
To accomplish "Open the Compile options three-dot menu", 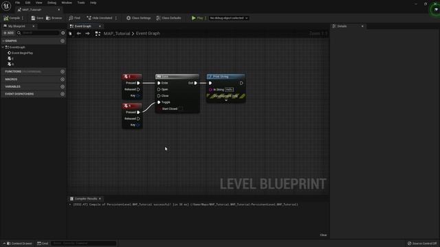I will point(23,18).
